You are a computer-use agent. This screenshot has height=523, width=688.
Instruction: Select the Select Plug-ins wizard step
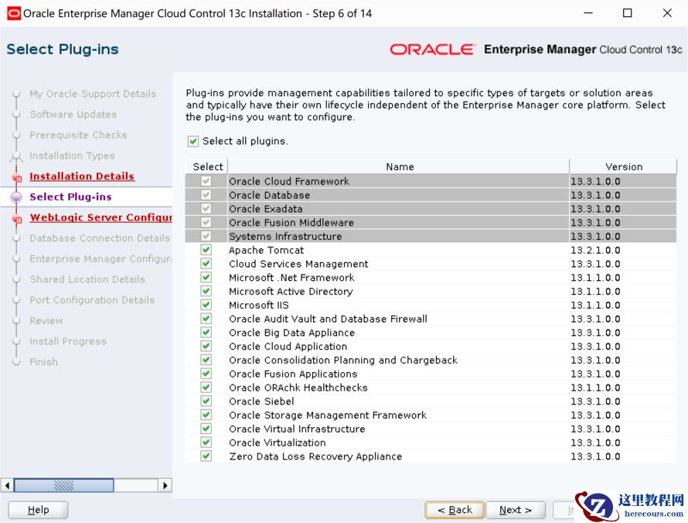(x=70, y=197)
